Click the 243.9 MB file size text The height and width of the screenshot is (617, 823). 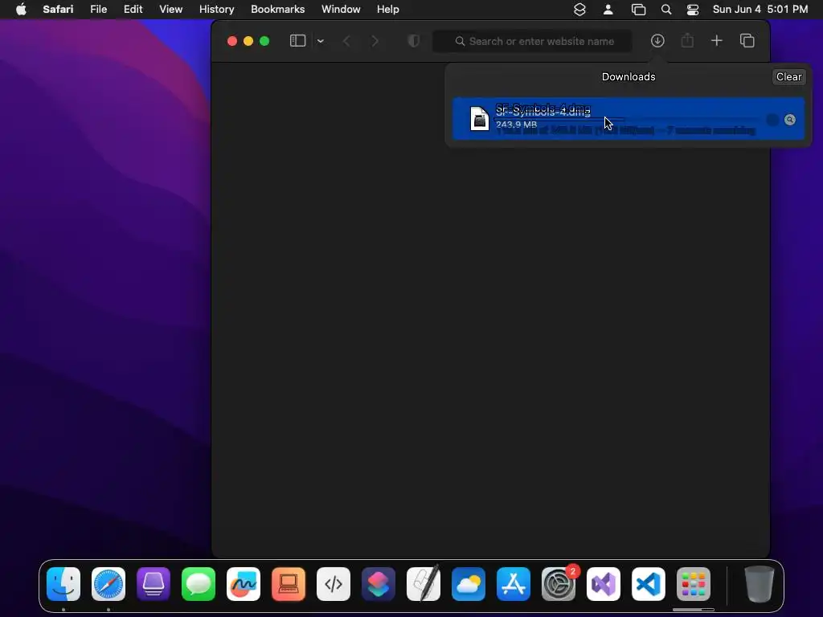coord(516,125)
